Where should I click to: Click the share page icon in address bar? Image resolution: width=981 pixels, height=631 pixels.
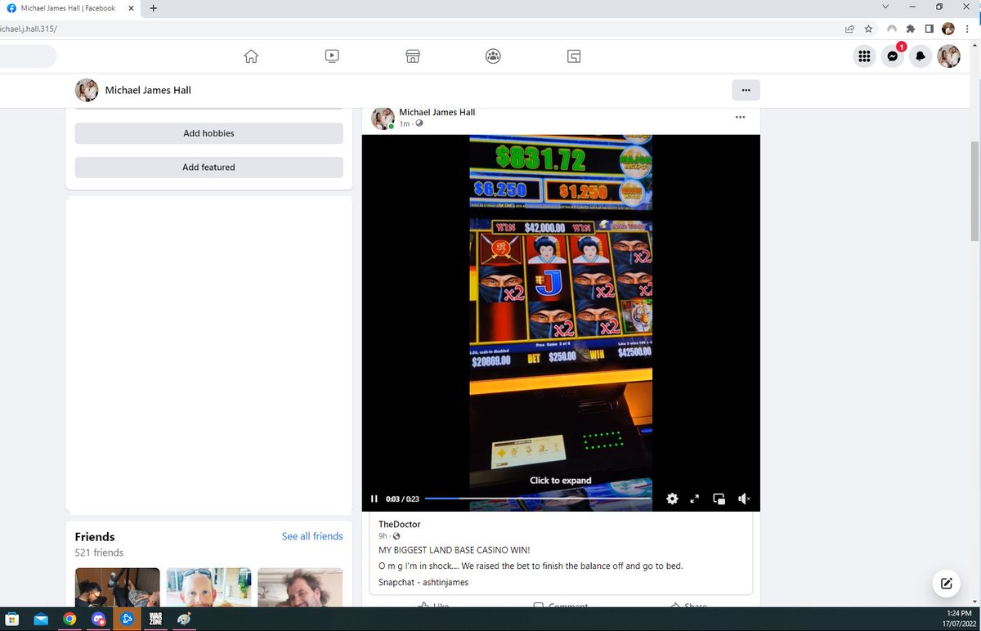(849, 29)
